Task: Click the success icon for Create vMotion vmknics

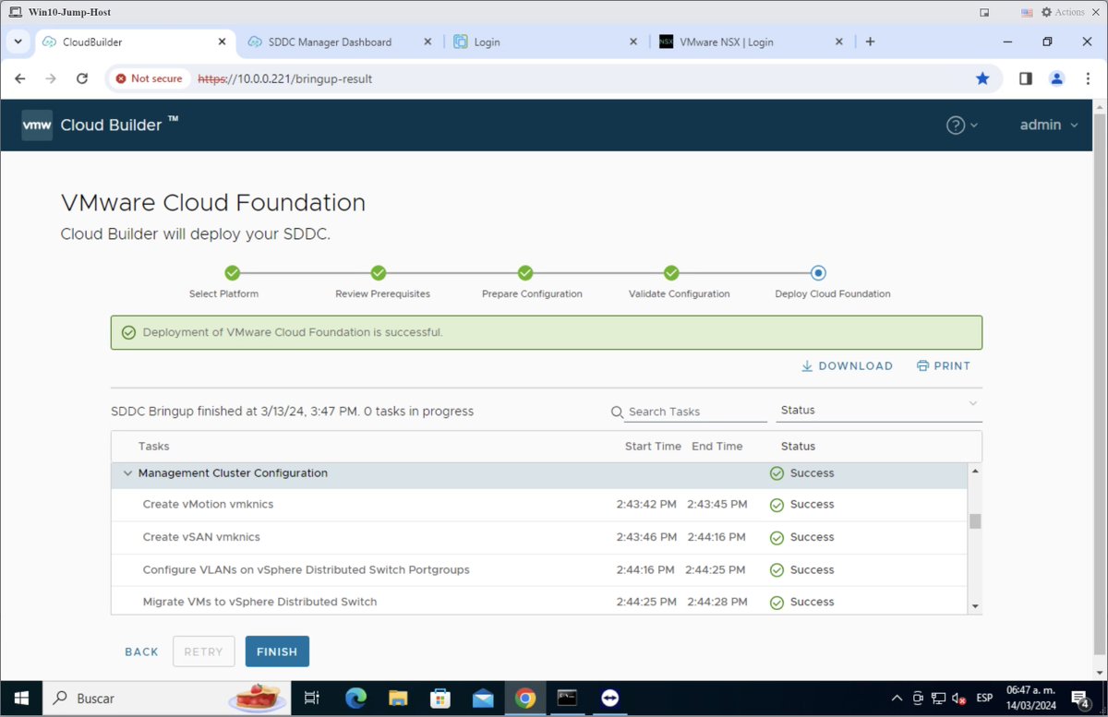Action: (x=777, y=506)
